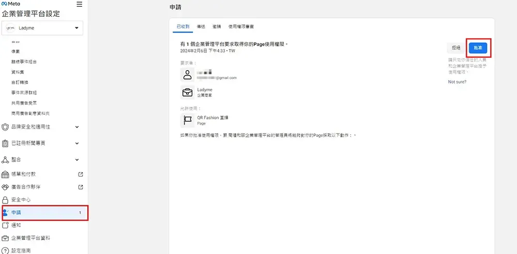Open the Ladyme business account dropdown arrow
The image size is (517, 254).
77,28
